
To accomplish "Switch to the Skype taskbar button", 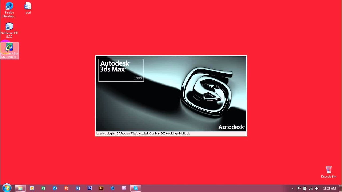I will tap(135, 188).
